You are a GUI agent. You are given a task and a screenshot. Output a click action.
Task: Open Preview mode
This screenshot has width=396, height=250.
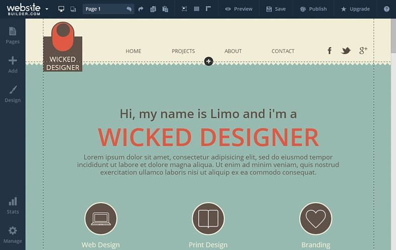point(239,9)
